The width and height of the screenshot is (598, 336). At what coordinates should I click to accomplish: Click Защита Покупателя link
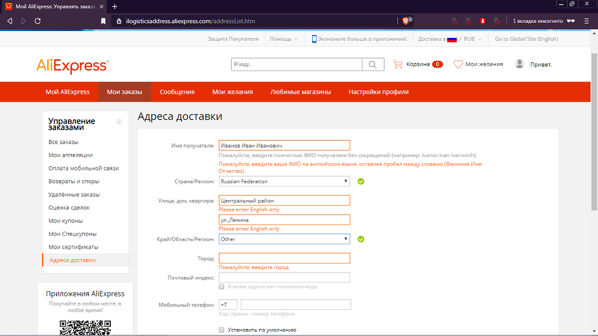233,39
